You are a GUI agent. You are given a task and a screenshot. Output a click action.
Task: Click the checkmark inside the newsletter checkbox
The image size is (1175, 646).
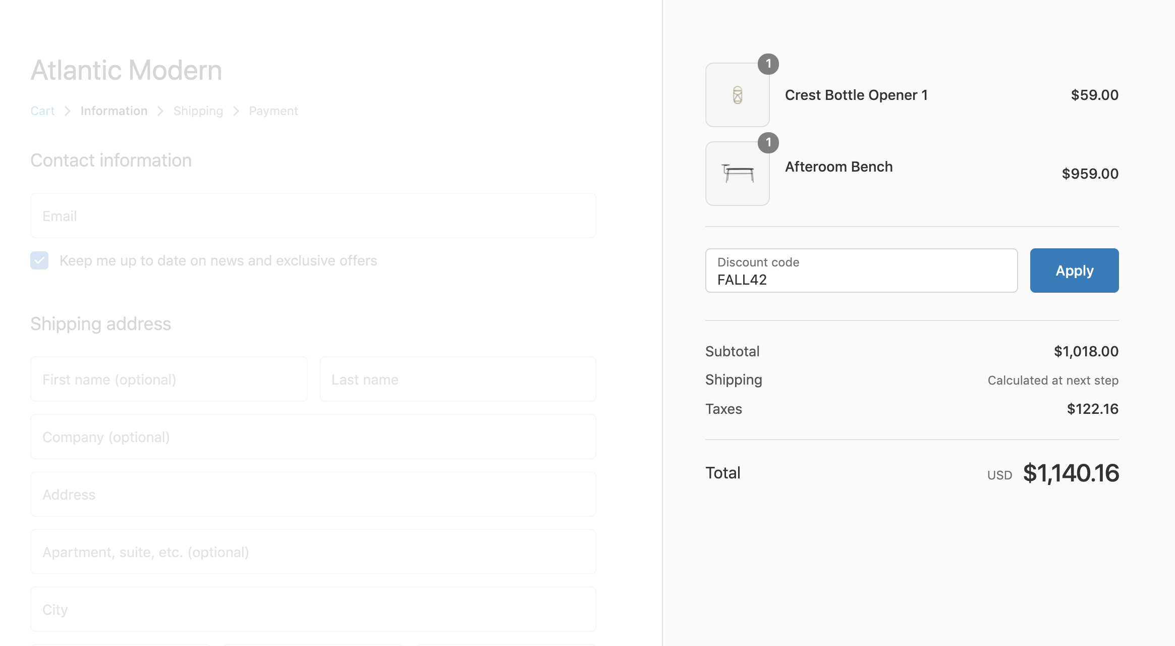(x=39, y=260)
